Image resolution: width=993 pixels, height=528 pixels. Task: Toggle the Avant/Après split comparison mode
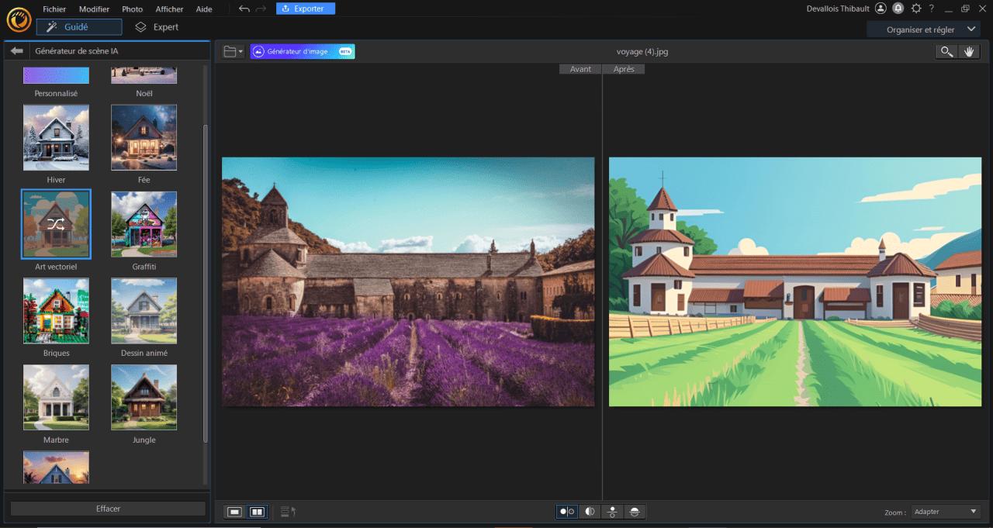(566, 512)
